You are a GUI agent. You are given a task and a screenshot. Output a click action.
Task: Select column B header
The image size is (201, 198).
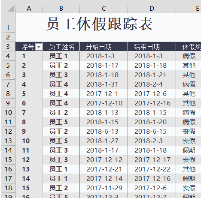[61, 9]
